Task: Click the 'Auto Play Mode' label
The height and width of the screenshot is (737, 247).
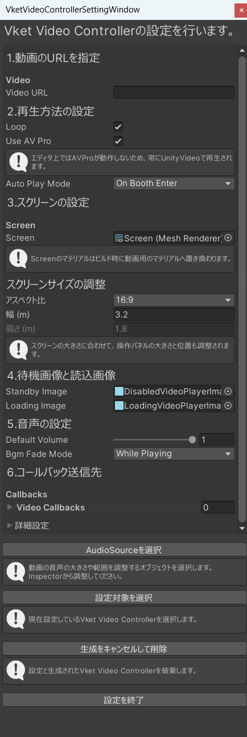Action: tap(38, 184)
